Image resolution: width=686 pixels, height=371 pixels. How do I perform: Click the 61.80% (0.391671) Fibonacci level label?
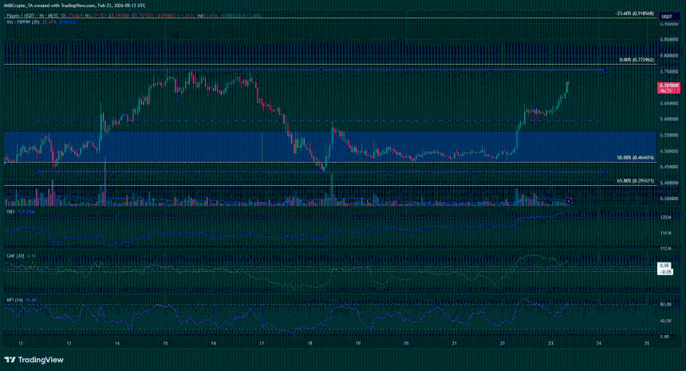click(636, 180)
